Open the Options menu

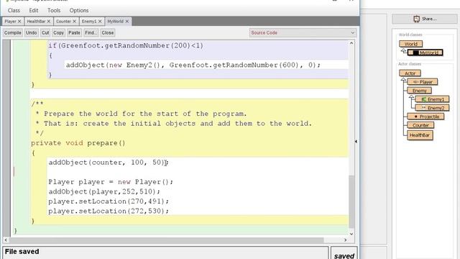(79, 10)
